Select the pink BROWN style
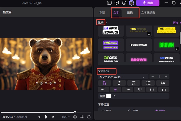 139,58
